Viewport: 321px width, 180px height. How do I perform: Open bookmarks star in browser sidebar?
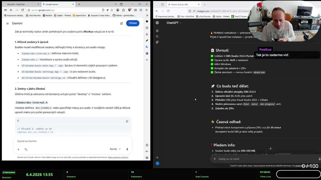[147, 21]
